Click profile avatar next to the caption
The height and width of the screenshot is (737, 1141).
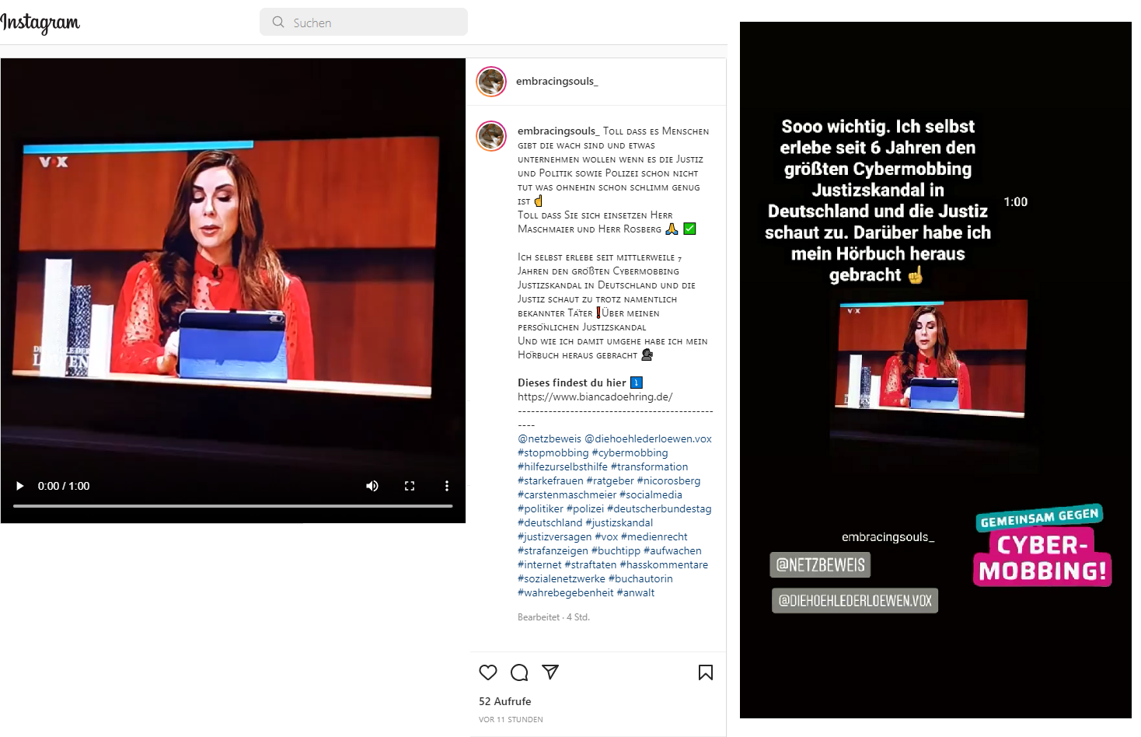(491, 136)
